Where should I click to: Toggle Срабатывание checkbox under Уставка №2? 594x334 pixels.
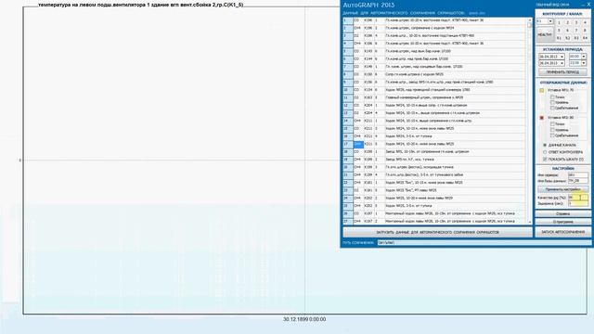[x=552, y=135]
